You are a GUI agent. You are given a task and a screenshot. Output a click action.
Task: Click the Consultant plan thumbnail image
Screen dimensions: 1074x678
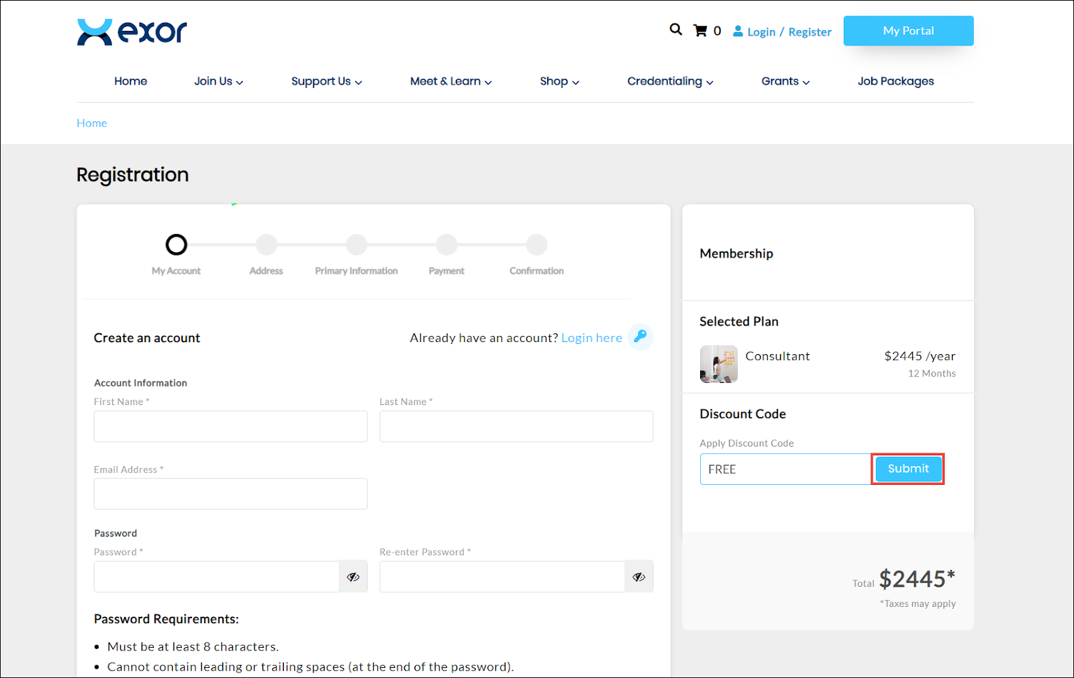(718, 364)
